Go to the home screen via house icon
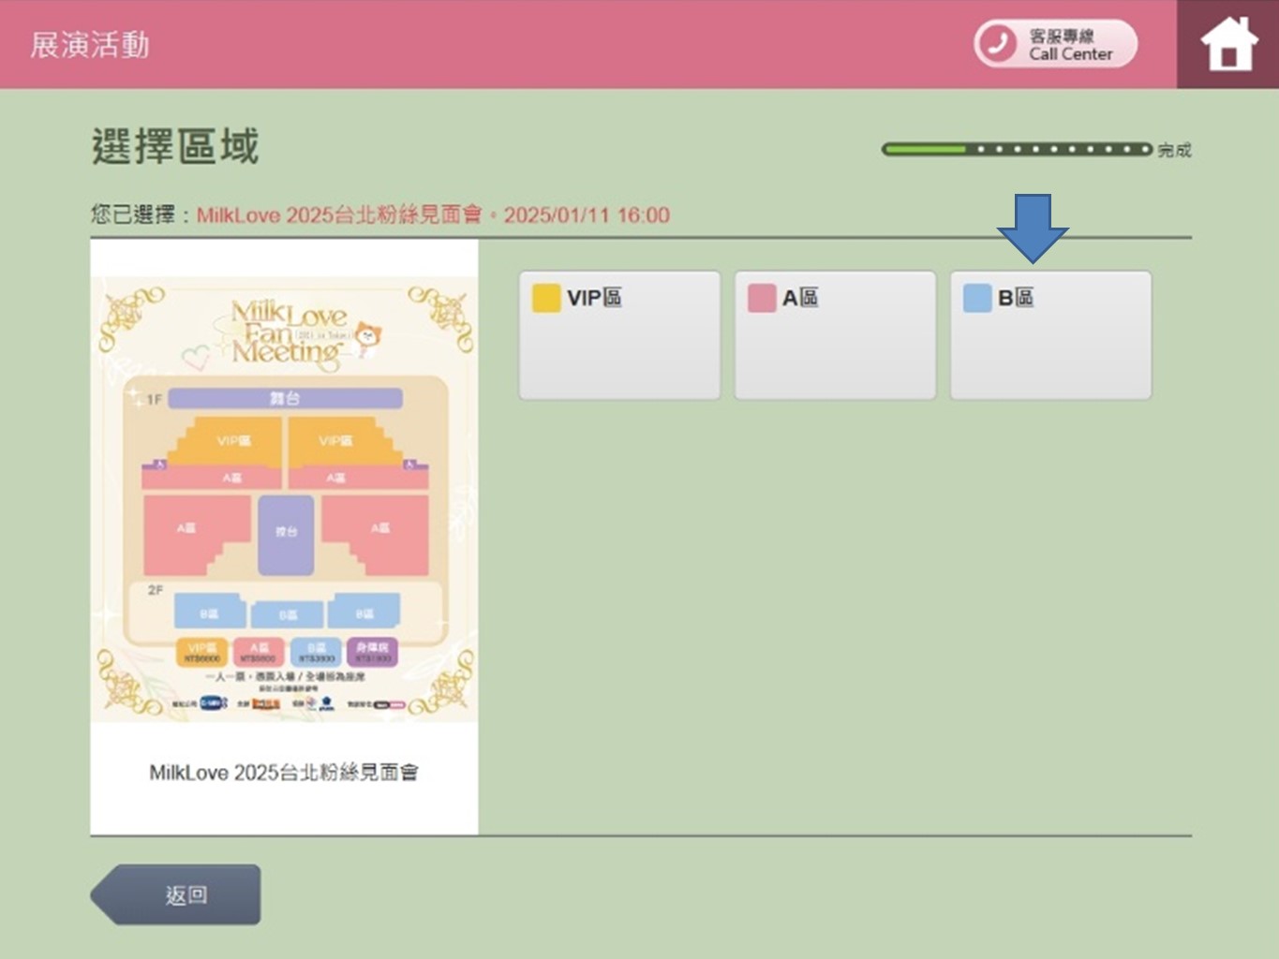The height and width of the screenshot is (959, 1279). click(x=1228, y=45)
